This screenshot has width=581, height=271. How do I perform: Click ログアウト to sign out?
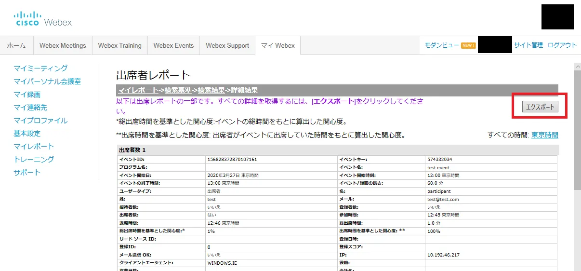tap(562, 45)
